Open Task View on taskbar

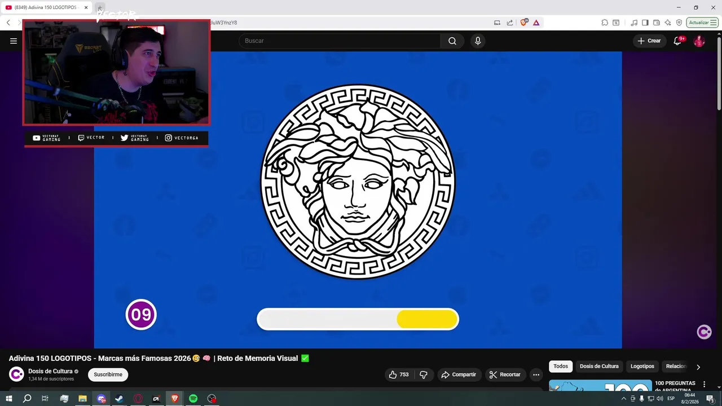click(x=45, y=399)
